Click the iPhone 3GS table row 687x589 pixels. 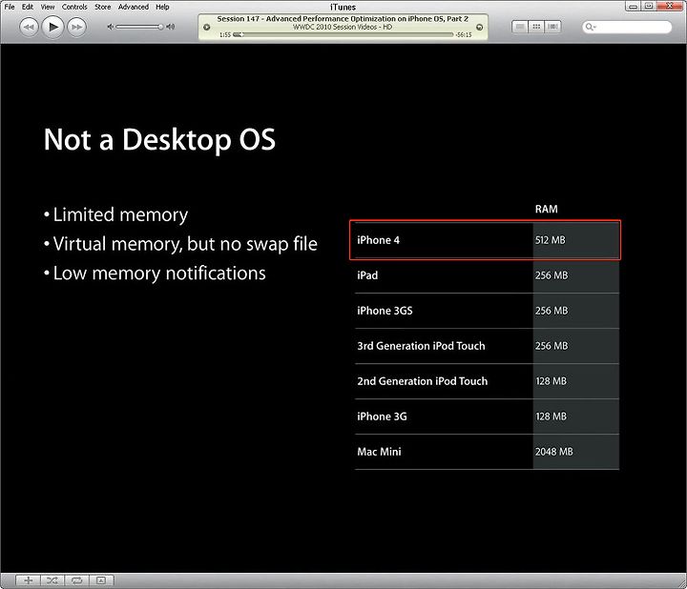pos(487,311)
